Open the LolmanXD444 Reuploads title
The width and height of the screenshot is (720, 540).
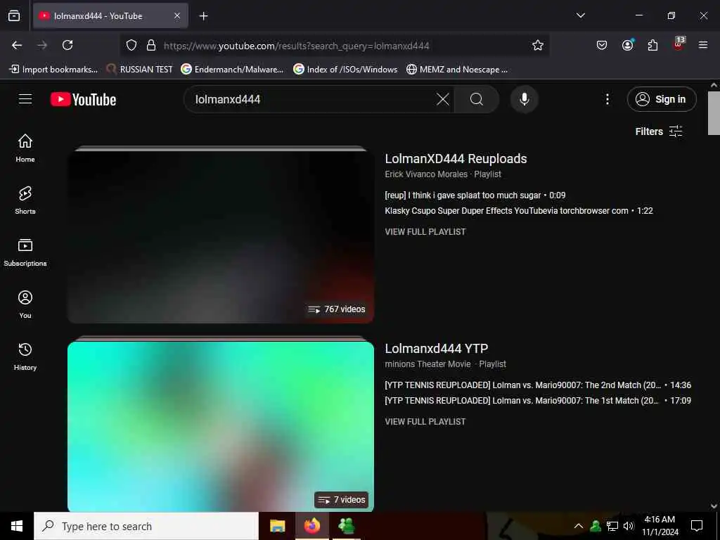click(x=456, y=159)
